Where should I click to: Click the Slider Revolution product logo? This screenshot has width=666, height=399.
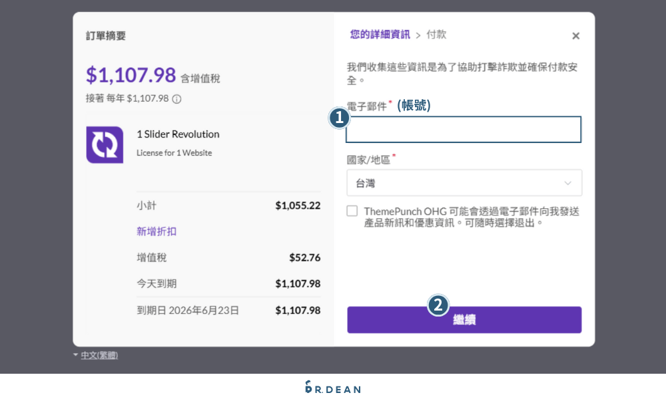[x=105, y=144]
